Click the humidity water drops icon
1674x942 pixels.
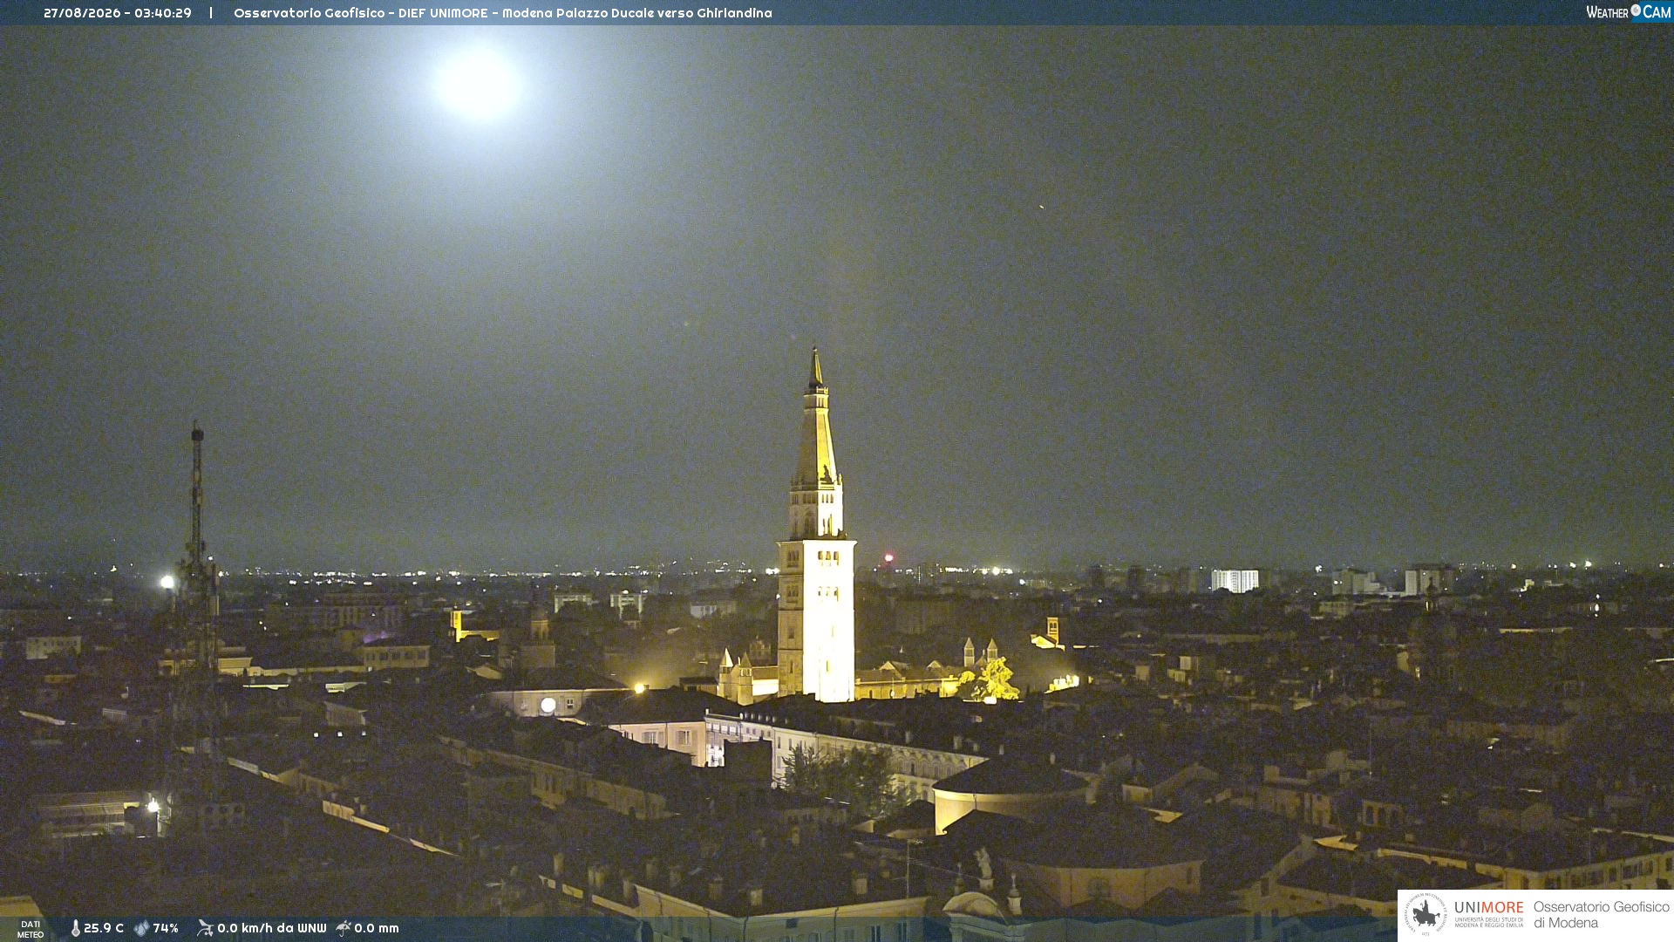click(x=141, y=928)
